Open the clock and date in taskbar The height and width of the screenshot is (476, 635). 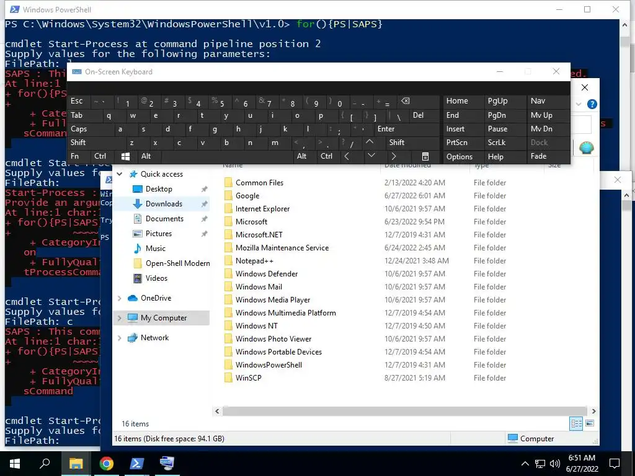(x=582, y=464)
